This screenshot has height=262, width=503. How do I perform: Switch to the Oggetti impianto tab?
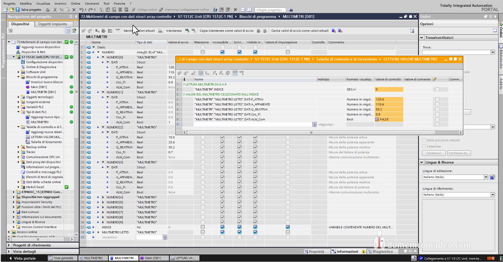pyautogui.click(x=53, y=24)
